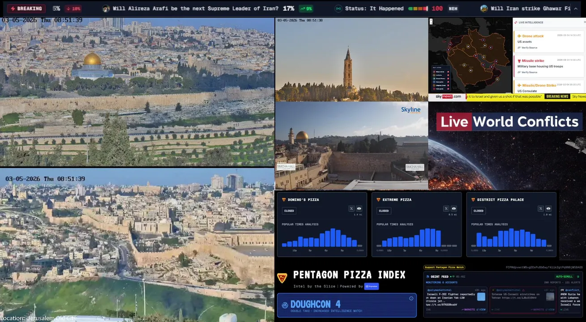Open Verify Source under Missile strike

pyautogui.click(x=527, y=72)
